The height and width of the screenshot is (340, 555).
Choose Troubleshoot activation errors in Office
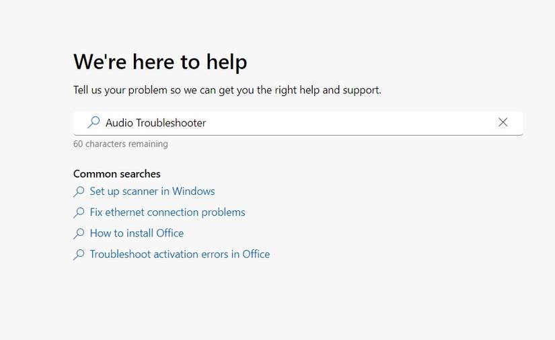click(x=180, y=254)
